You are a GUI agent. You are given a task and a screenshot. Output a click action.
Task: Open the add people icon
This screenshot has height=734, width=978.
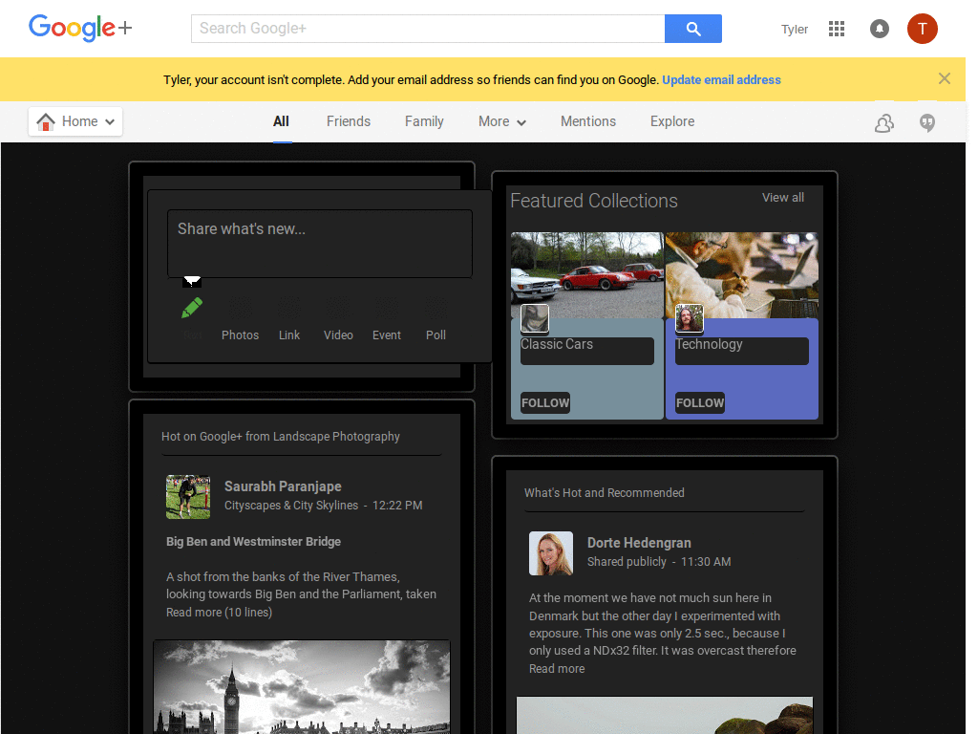884,123
